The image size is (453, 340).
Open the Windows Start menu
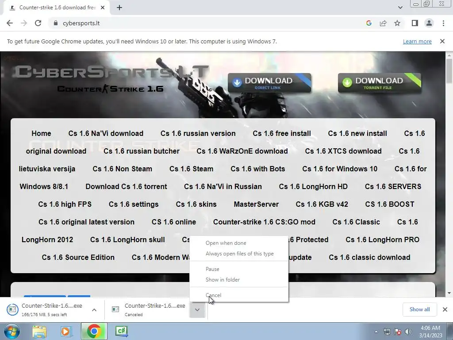(x=11, y=331)
